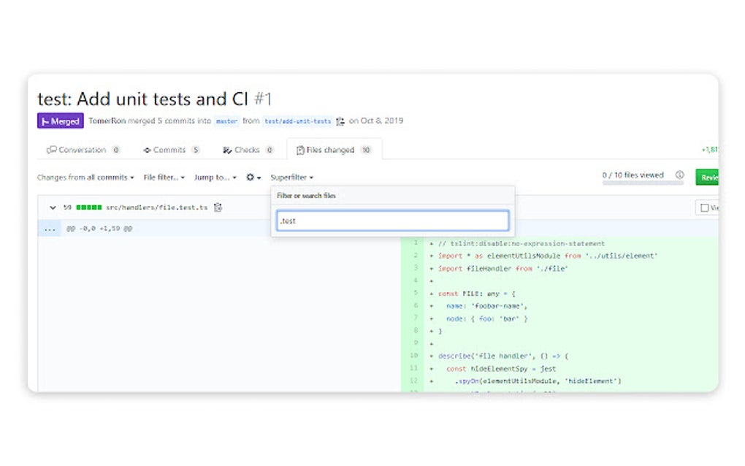Viewport: 745px width, 466px height.
Task: Click the Checks tab checklist icon
Action: coord(227,150)
